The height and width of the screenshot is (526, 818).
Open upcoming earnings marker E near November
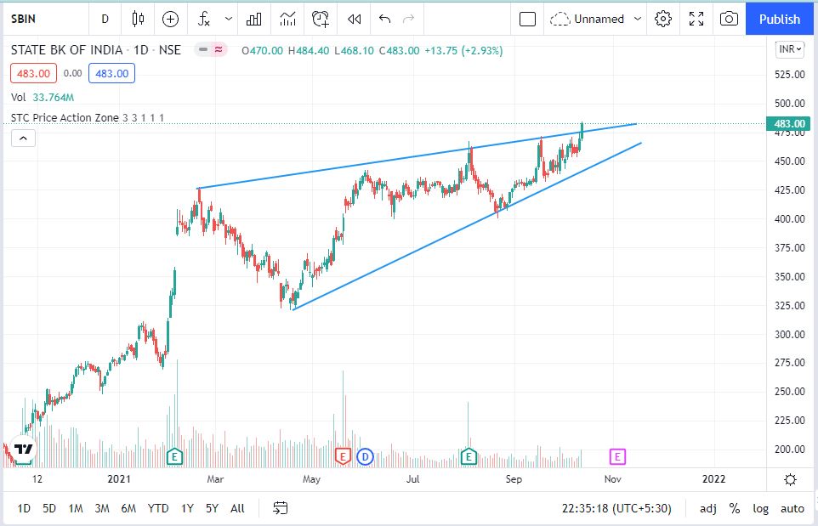point(617,457)
